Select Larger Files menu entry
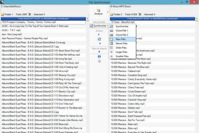The height and width of the screenshot is (133, 199). [x=122, y=52]
